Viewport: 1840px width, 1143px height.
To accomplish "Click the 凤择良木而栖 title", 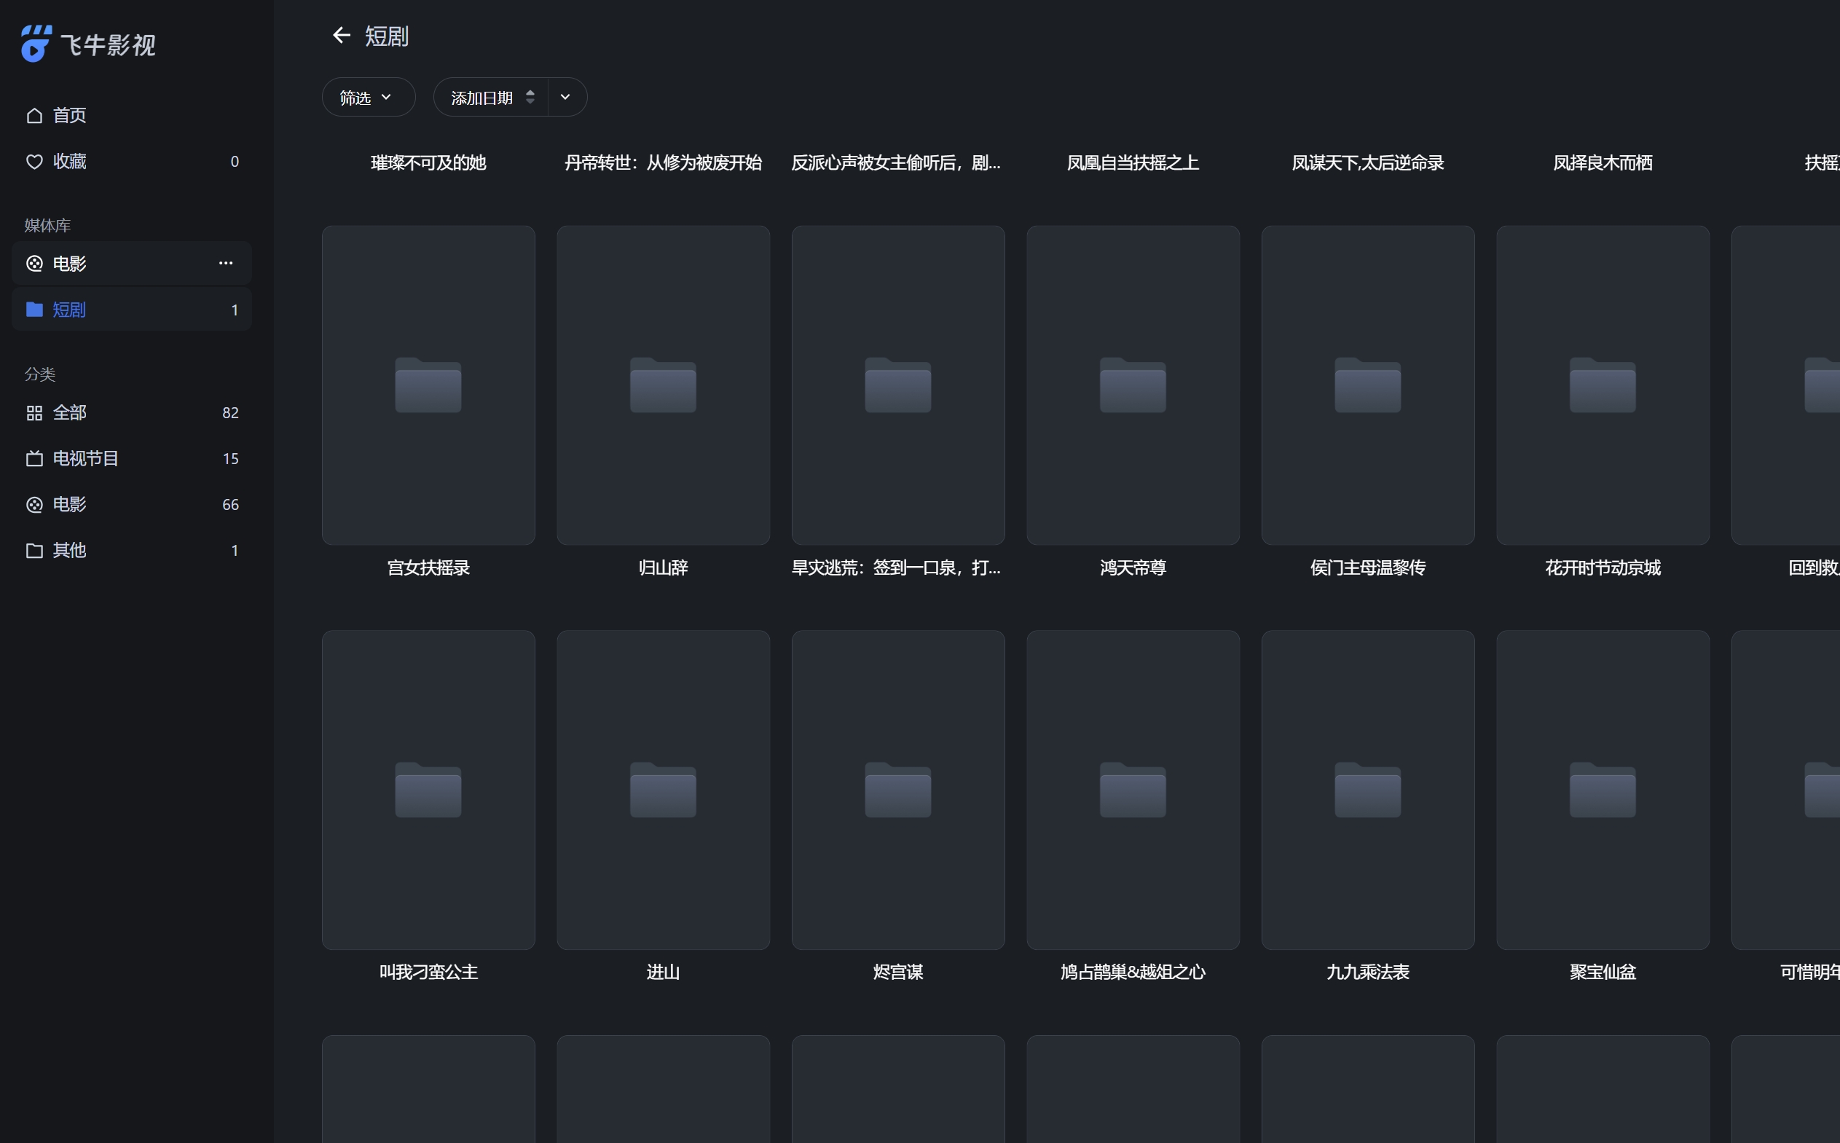I will [x=1602, y=162].
